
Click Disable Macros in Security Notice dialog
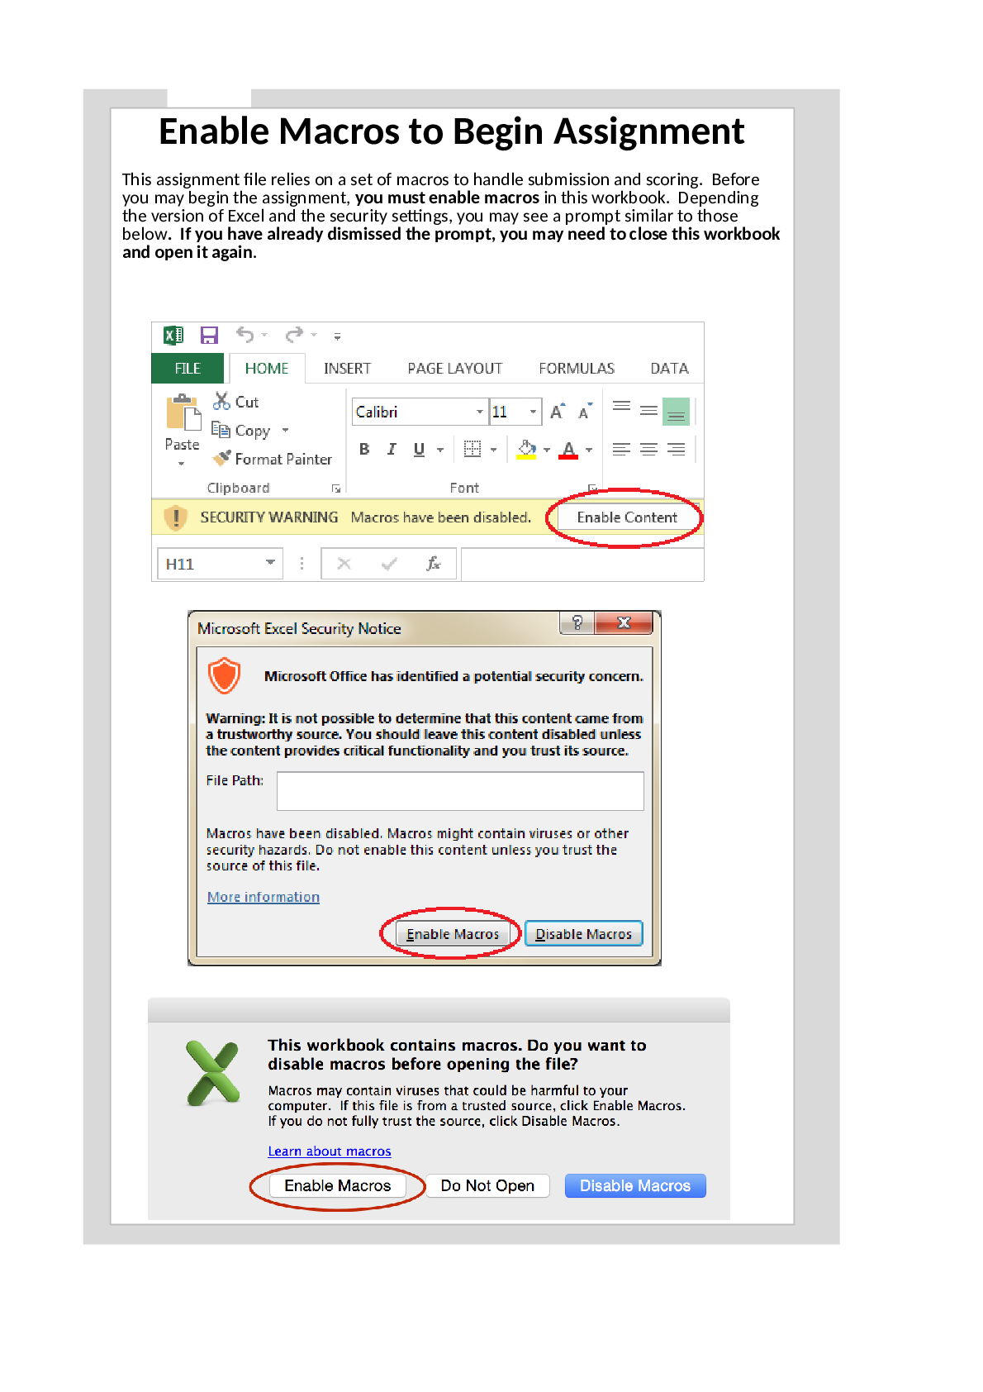(583, 934)
